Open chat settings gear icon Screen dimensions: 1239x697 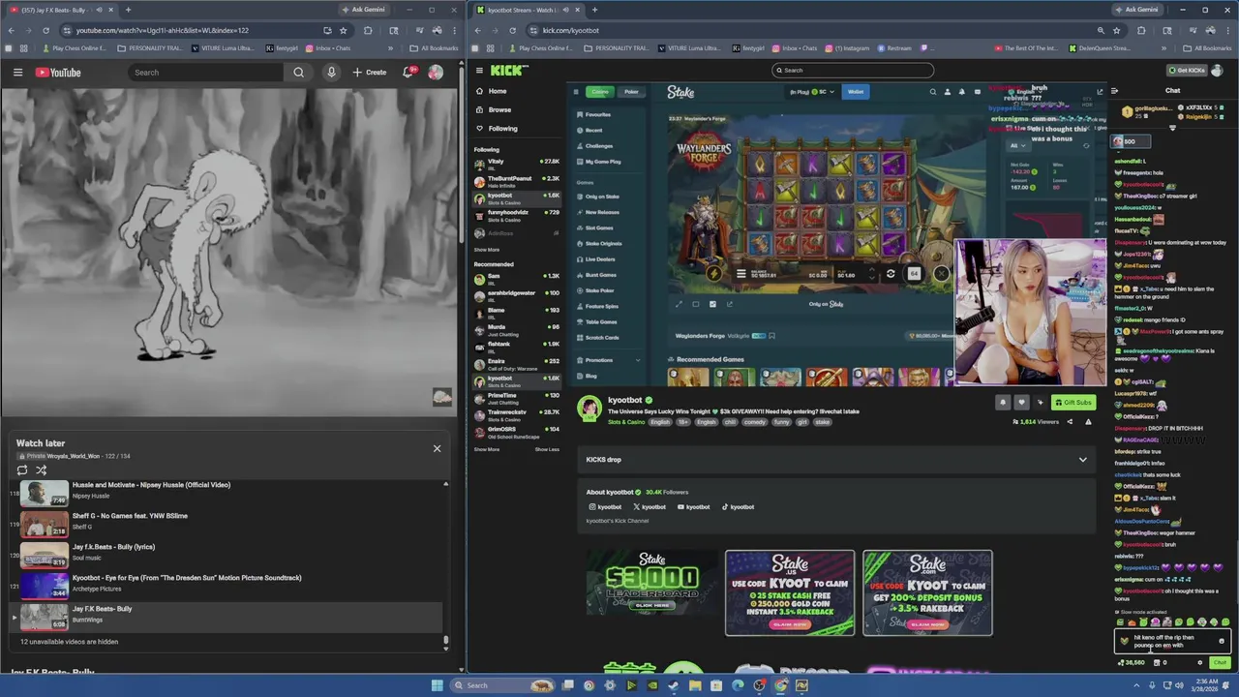tap(1200, 663)
